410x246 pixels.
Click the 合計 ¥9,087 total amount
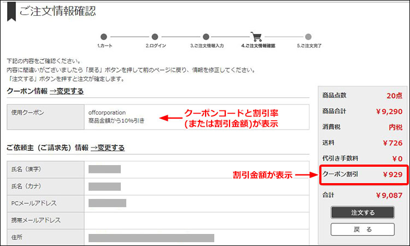389,195
